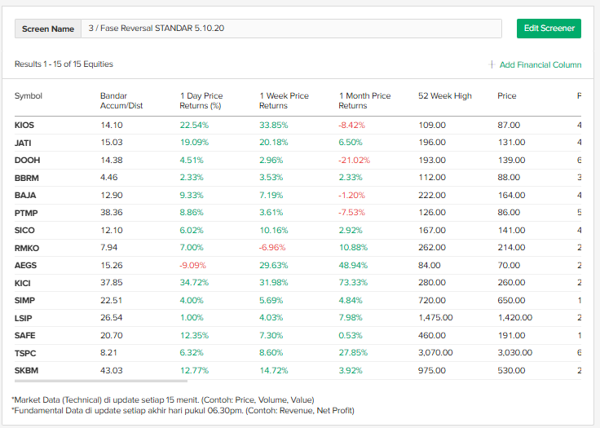Open the JATI stock symbol
This screenshot has width=600, height=428.
tap(24, 143)
